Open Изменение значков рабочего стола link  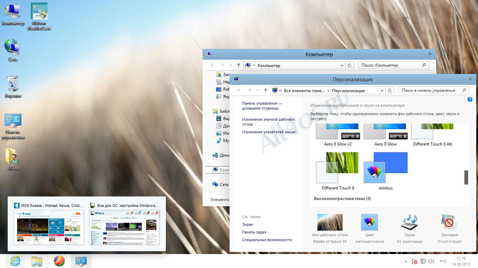pos(268,122)
